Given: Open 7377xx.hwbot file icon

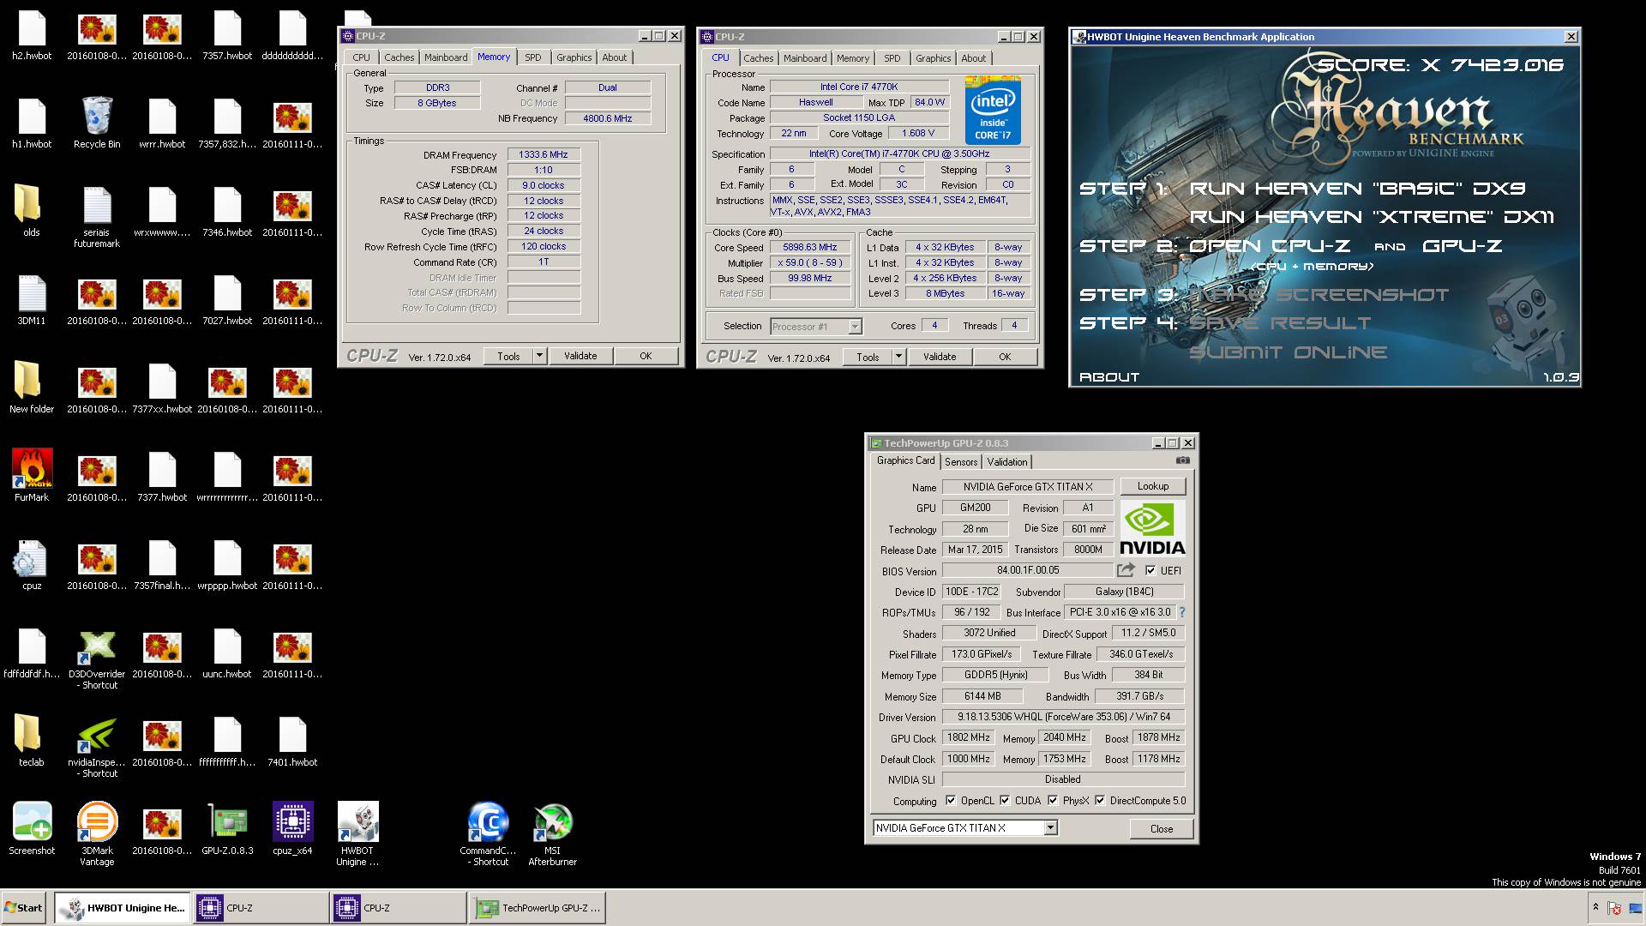Looking at the screenshot, I should pos(162,388).
